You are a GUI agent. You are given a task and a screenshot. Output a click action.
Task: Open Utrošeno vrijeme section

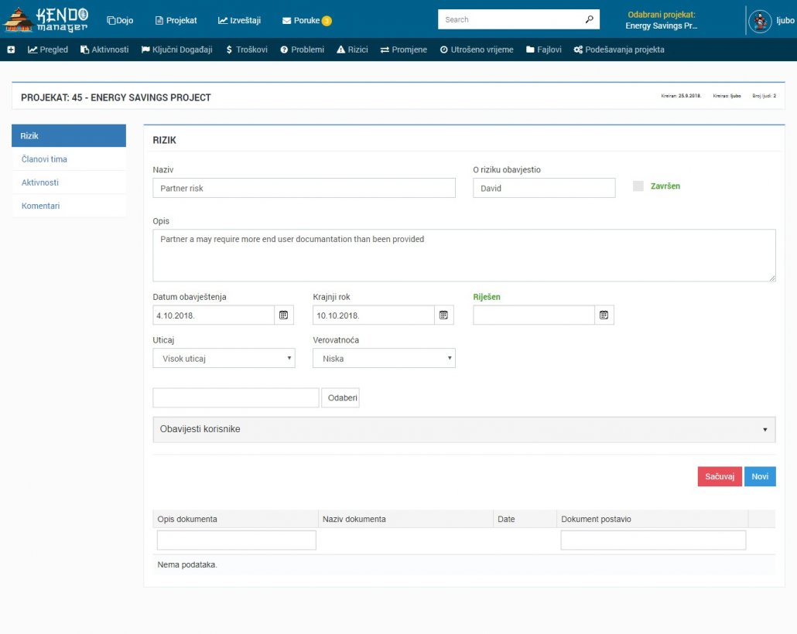477,49
